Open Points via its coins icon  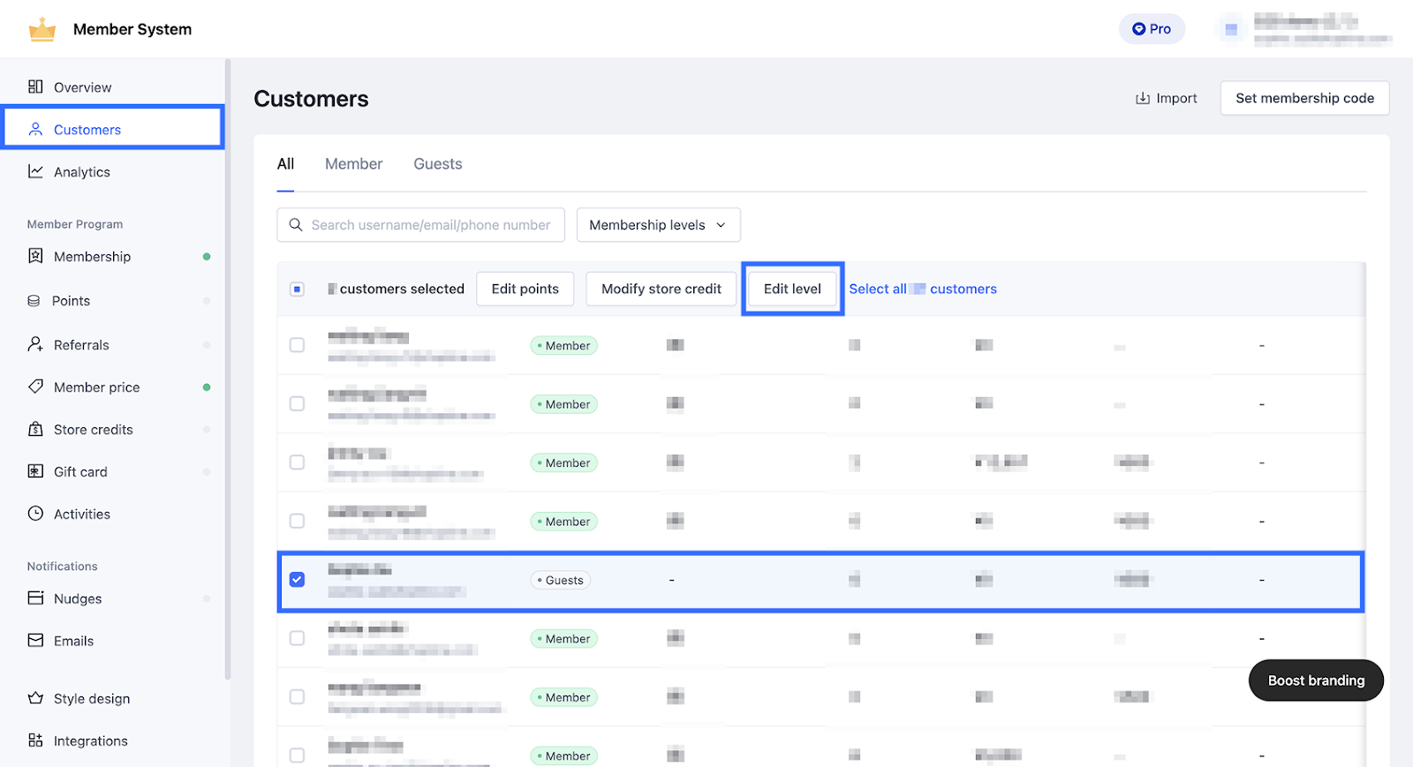point(34,301)
